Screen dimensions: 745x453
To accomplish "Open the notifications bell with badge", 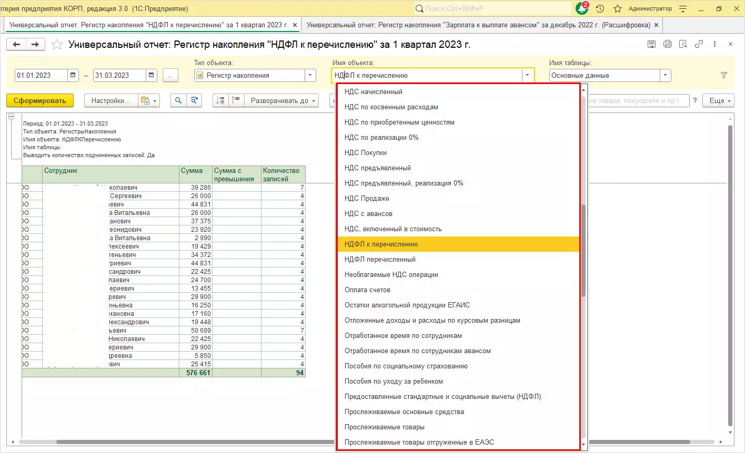I will point(582,9).
